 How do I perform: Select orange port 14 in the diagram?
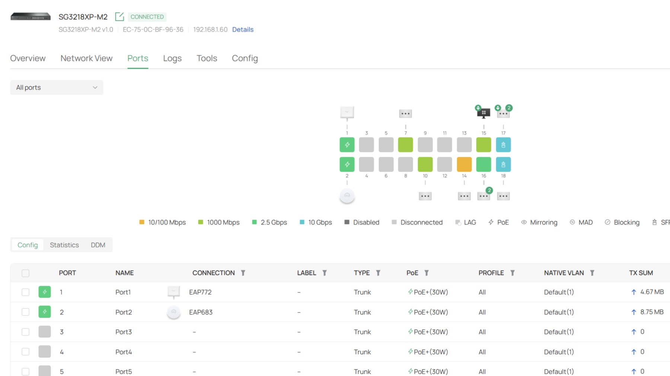coord(464,164)
